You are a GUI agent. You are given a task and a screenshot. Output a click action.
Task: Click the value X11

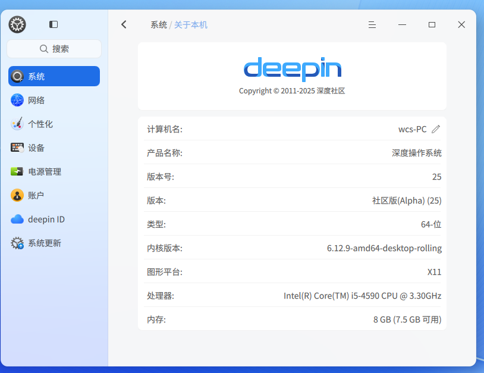pyautogui.click(x=434, y=272)
